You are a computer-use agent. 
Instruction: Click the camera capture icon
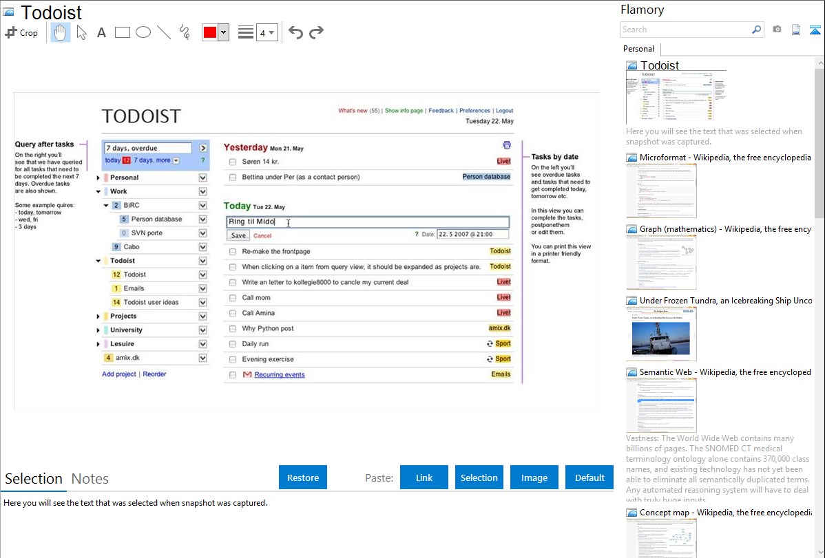(x=777, y=30)
